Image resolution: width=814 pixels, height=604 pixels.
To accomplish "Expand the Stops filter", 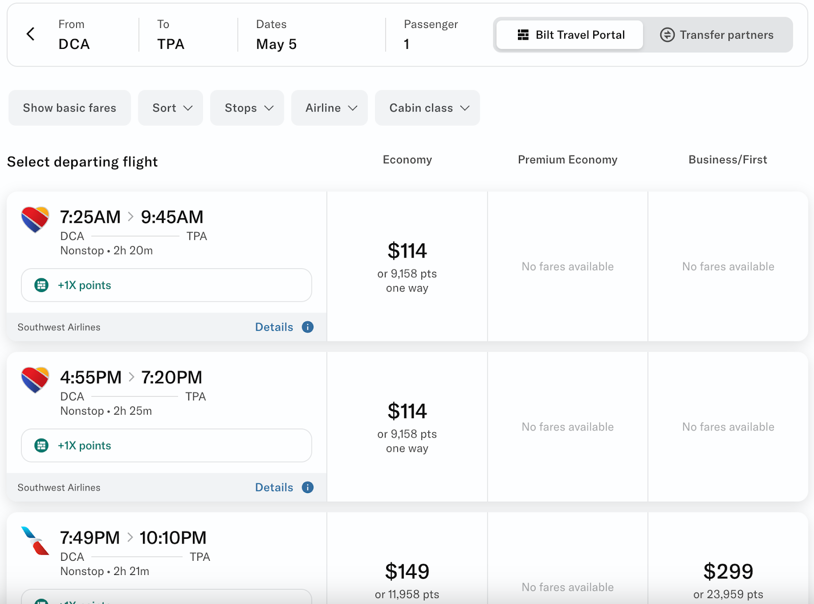I will click(247, 108).
